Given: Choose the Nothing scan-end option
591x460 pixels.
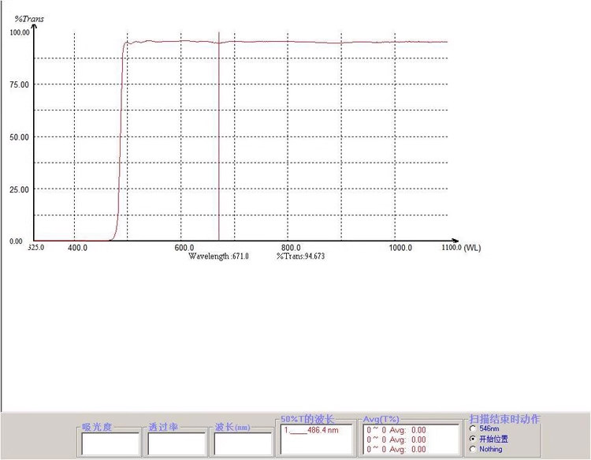Looking at the screenshot, I should click(x=473, y=449).
